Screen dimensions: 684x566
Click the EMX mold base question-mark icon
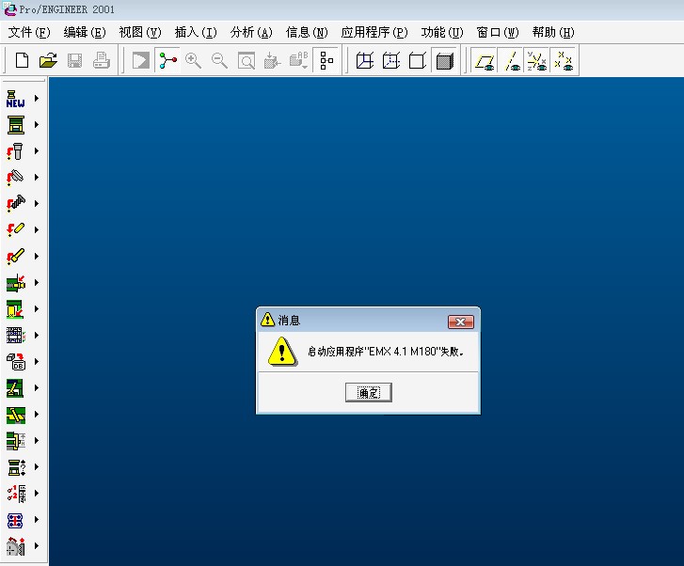point(16,467)
